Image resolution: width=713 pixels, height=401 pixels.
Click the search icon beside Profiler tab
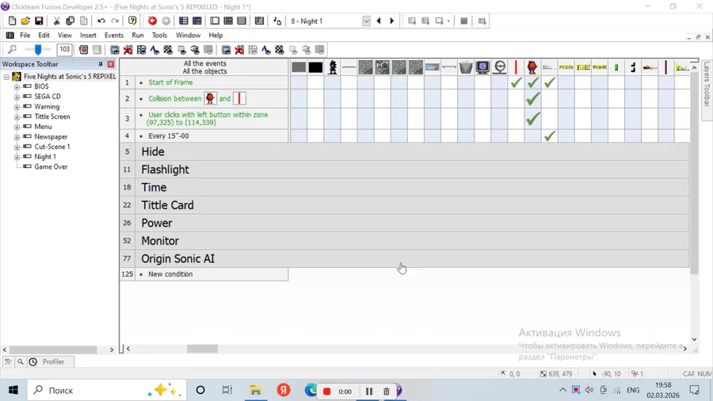pos(21,362)
